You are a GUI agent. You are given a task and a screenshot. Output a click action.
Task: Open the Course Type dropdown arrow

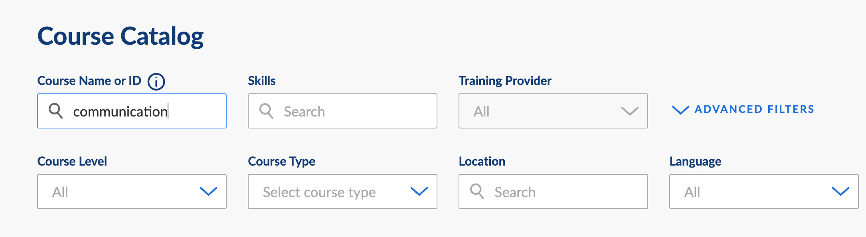(419, 192)
